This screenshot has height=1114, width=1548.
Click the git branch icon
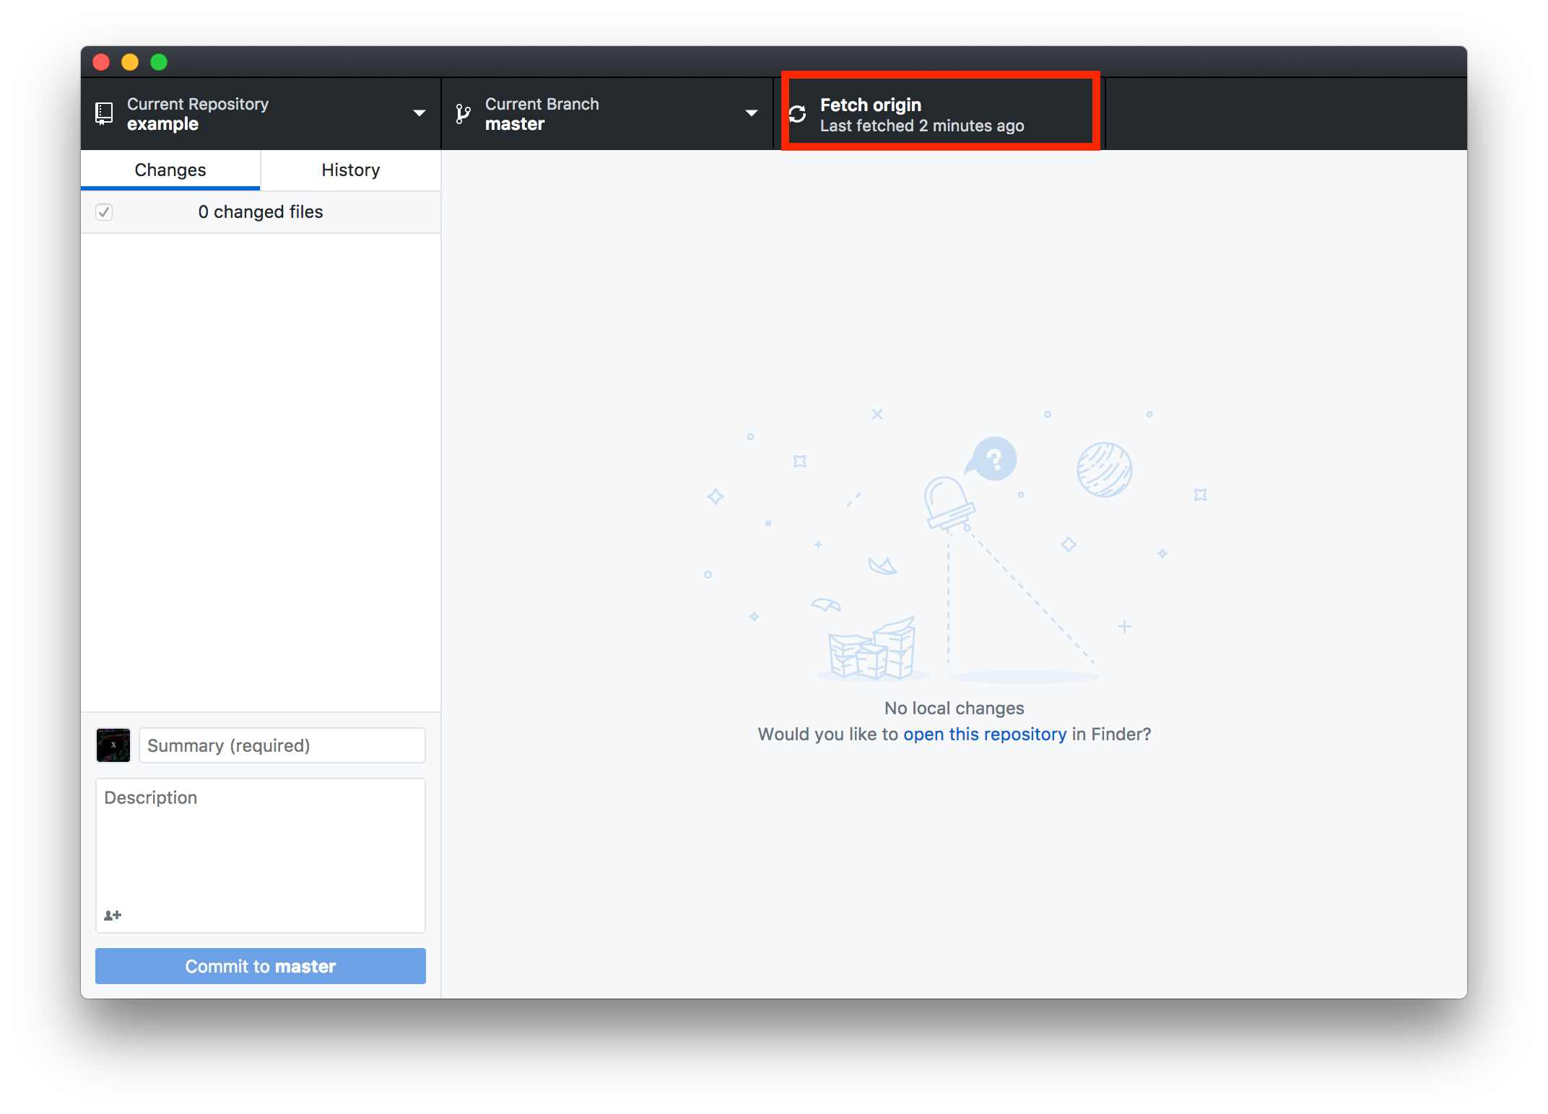[463, 114]
